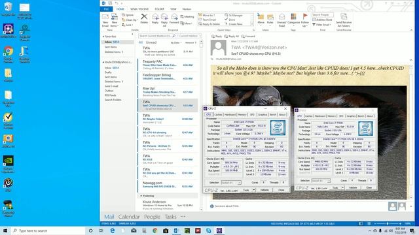Click the status bar zoom slider
Screen dimensions: 419x235
[x=388, y=223]
